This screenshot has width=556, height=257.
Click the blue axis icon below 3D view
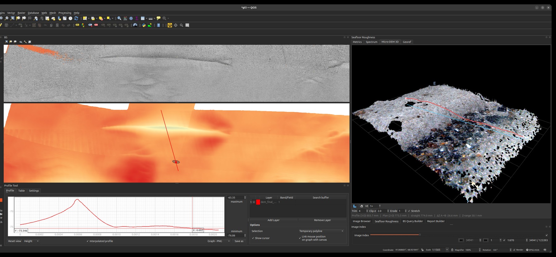[x=355, y=206]
